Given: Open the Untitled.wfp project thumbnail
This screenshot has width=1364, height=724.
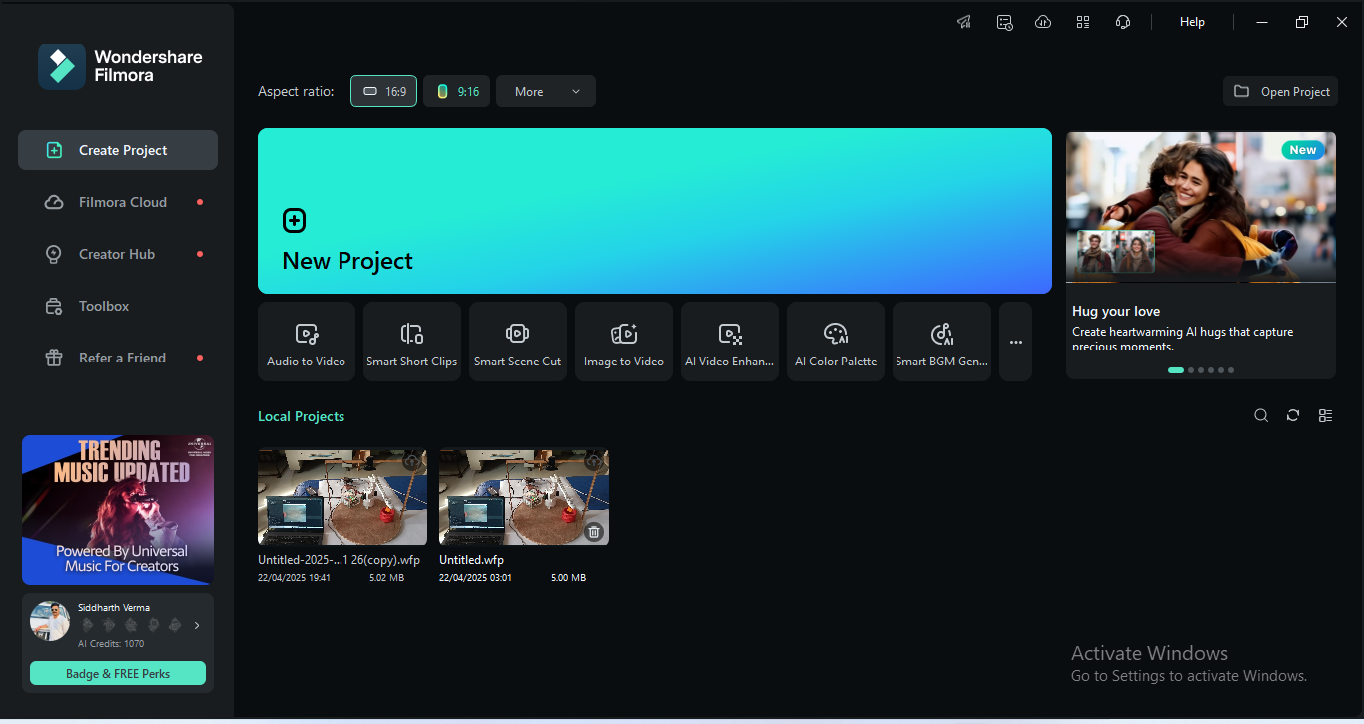Looking at the screenshot, I should (524, 497).
